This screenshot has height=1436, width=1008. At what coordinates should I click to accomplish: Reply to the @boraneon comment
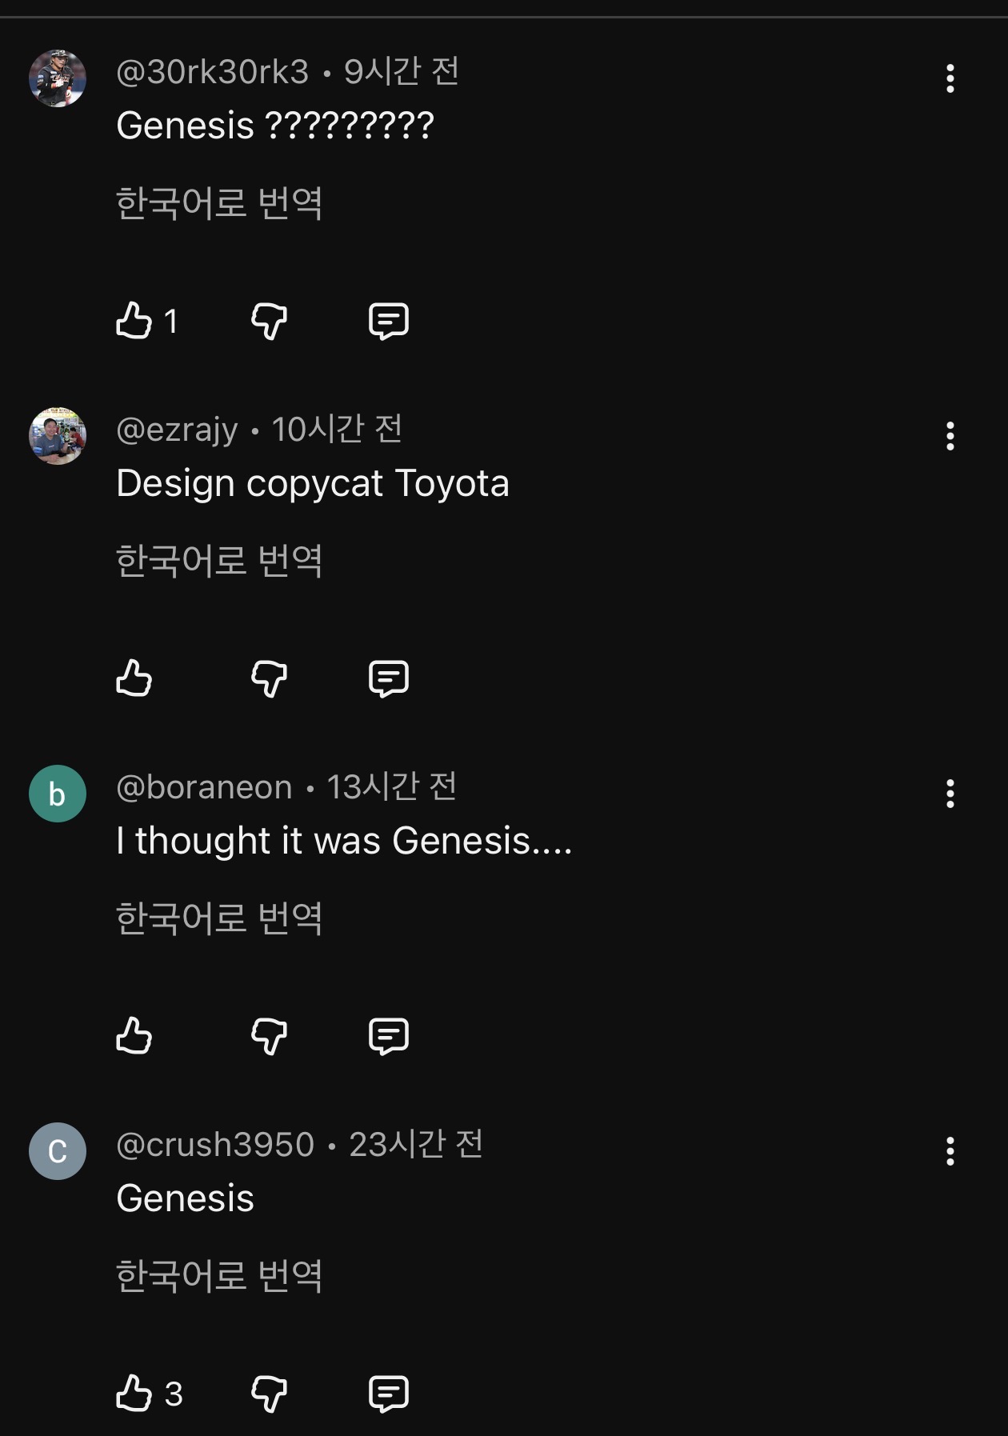389,1036
